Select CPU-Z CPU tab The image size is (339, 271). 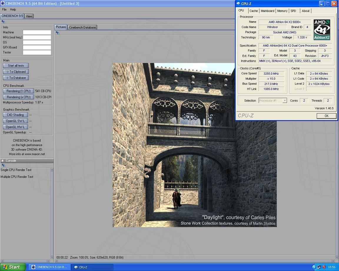(241, 10)
